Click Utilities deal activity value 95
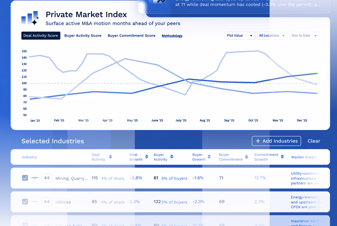 pyautogui.click(x=94, y=202)
